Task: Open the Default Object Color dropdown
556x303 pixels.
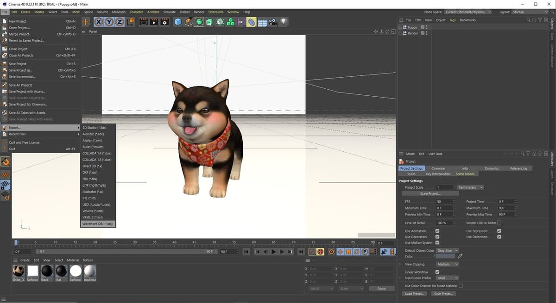Action: click(x=447, y=250)
